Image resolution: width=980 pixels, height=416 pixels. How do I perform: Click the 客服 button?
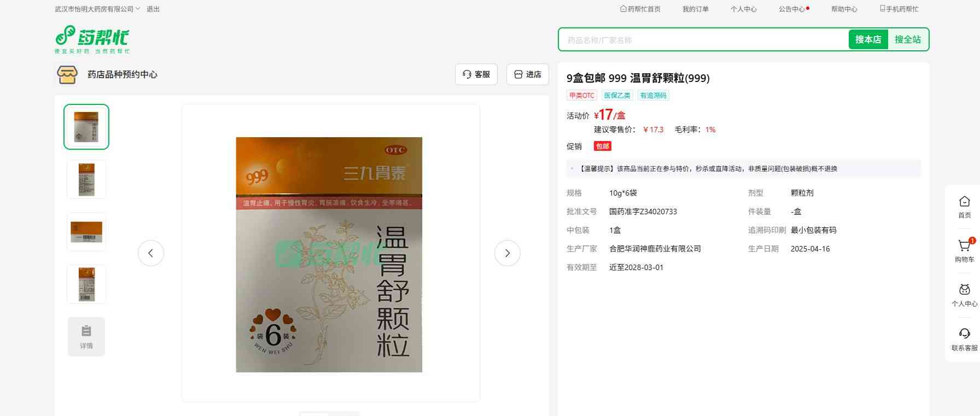click(x=476, y=74)
